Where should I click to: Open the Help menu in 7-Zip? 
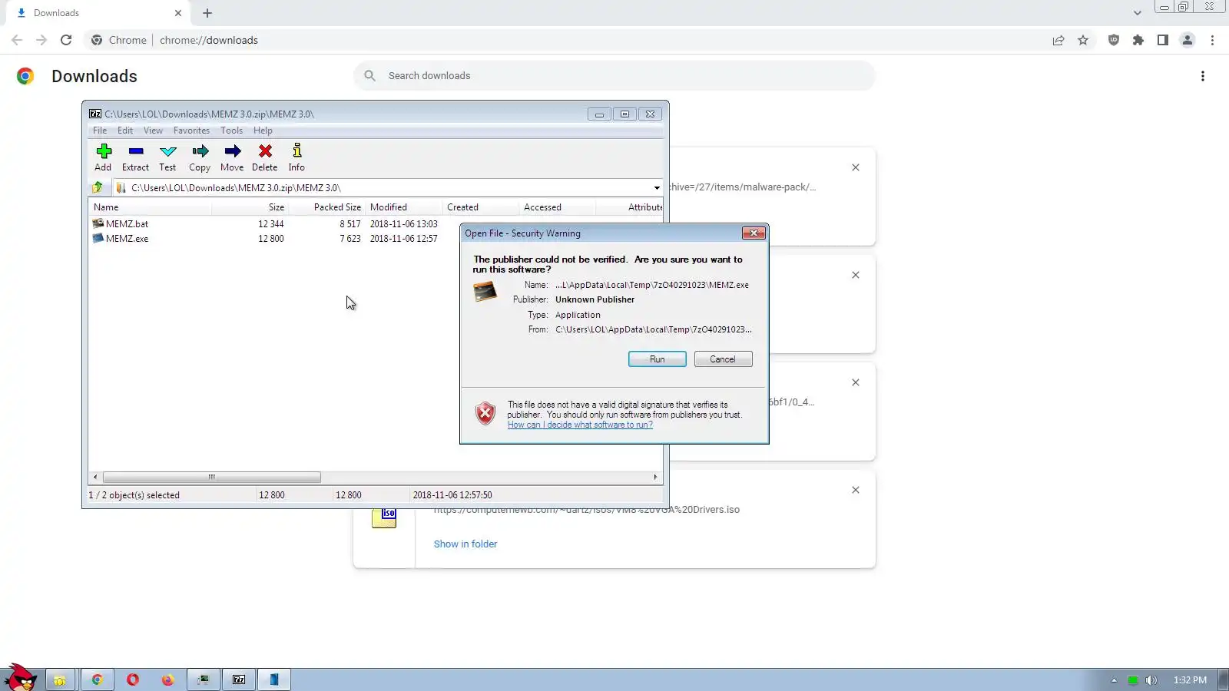263,131
